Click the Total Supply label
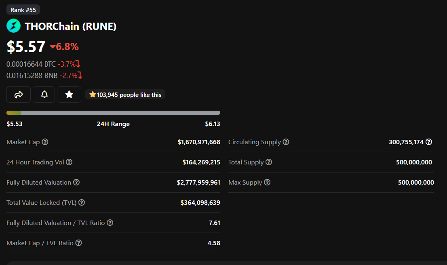This screenshot has height=265, width=447. 246,162
